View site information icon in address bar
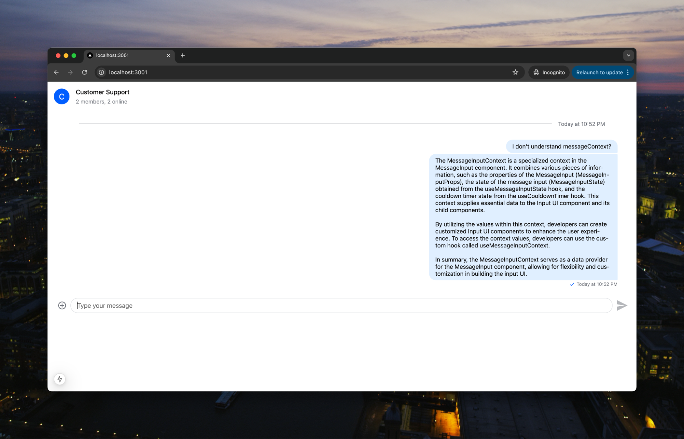Screen dimensions: 684x439 (x=101, y=72)
